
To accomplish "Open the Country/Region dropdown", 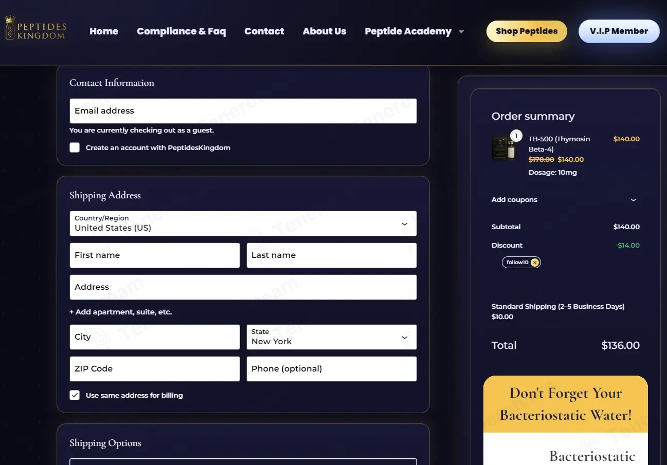I will [243, 224].
